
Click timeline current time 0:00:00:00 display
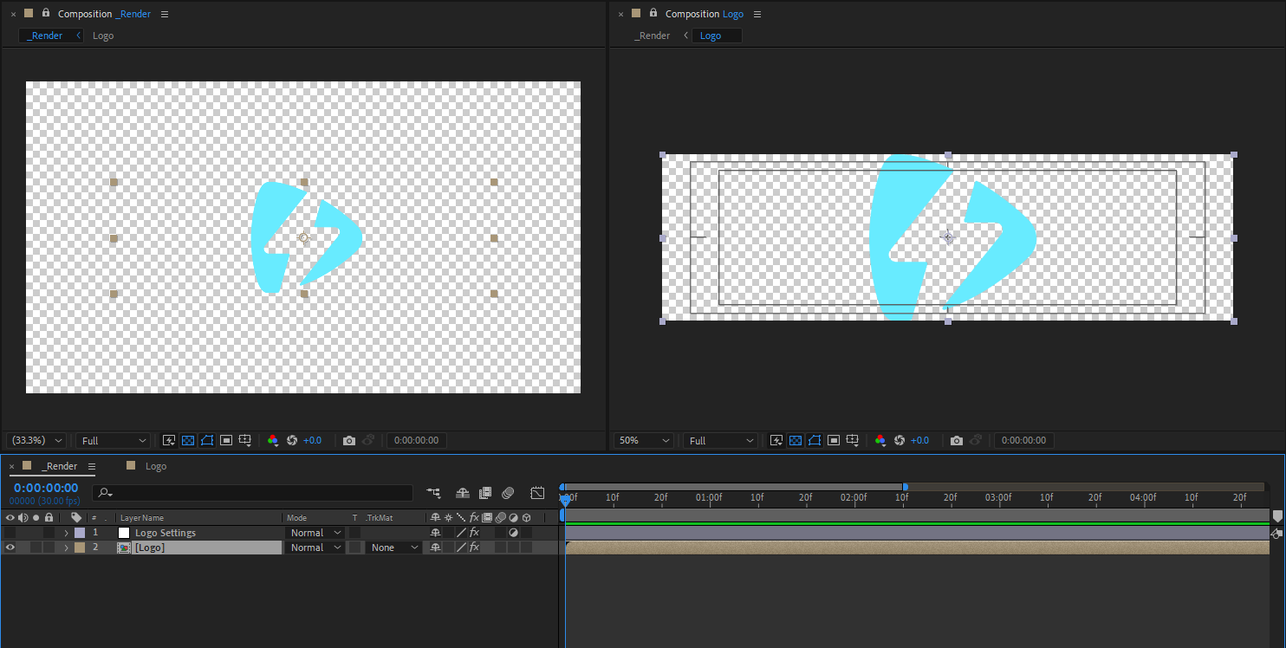pos(46,488)
